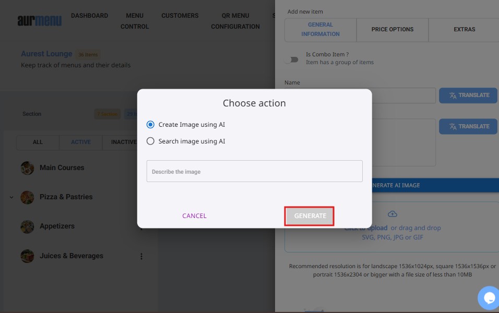499x313 pixels.
Task: Open the chat support bubble
Action: (x=489, y=297)
